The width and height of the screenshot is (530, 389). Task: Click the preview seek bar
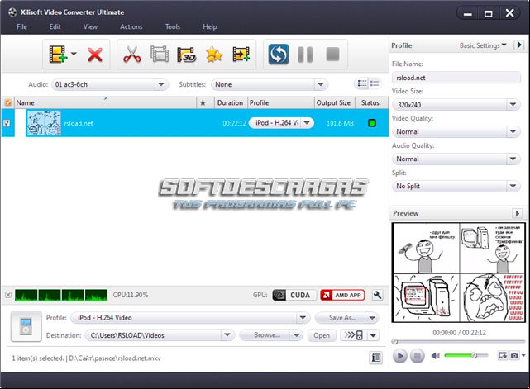(459, 341)
